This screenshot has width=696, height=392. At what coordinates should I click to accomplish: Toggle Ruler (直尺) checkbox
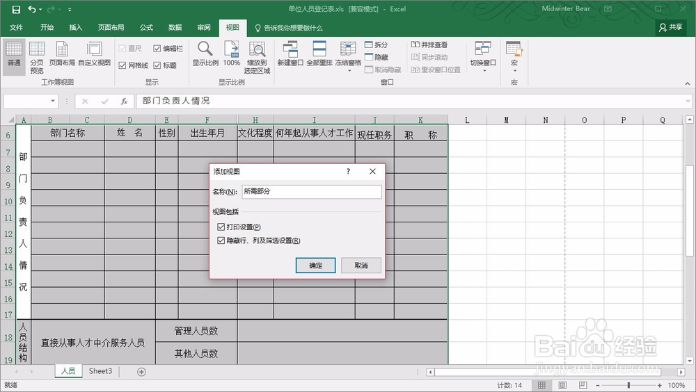click(122, 49)
